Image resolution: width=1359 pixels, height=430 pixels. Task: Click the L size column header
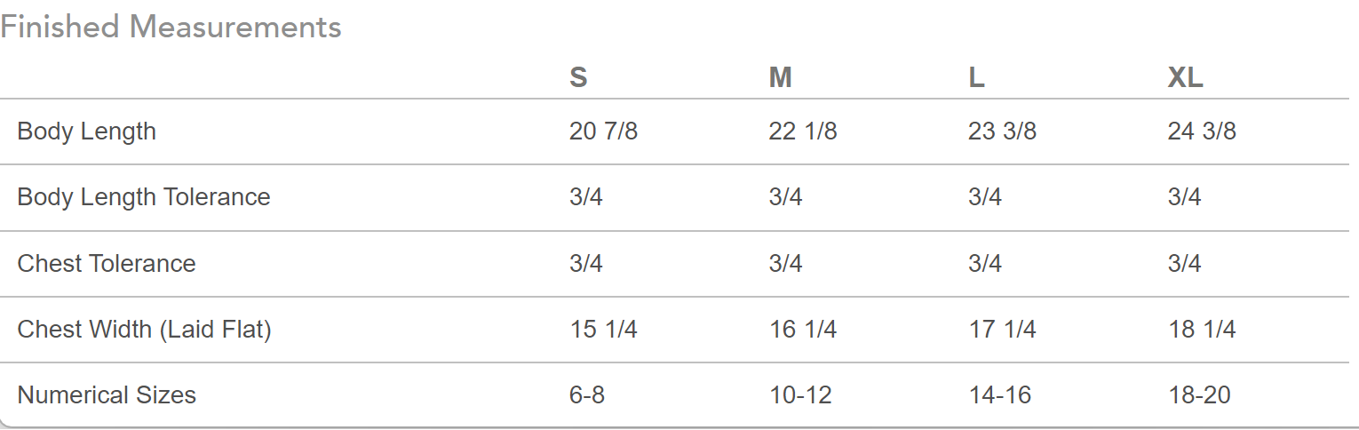[976, 77]
